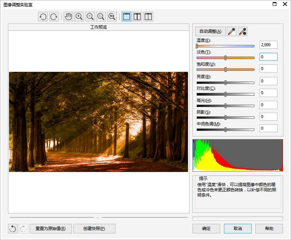The width and height of the screenshot is (291, 240).
Task: Expand the snapshot panel arrow below preview
Action: point(98,218)
